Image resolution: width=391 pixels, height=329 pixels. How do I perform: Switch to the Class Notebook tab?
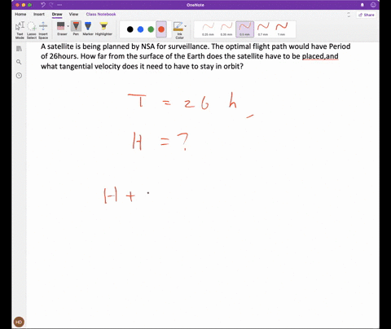101,14
